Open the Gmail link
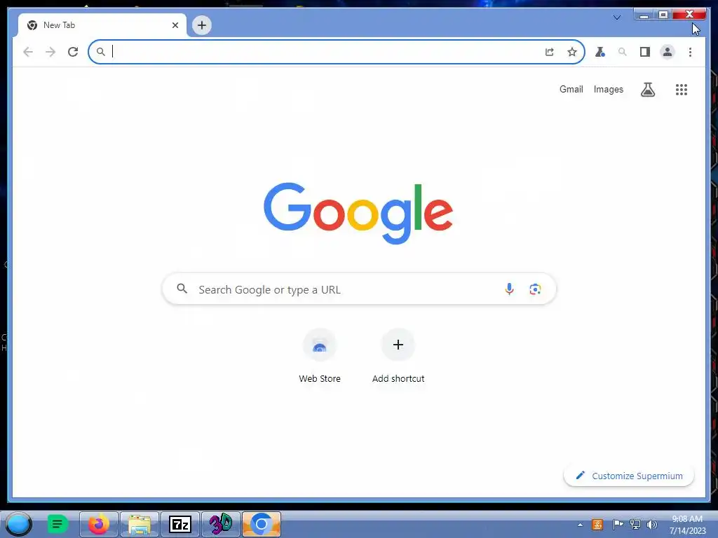The width and height of the screenshot is (718, 538). tap(571, 89)
